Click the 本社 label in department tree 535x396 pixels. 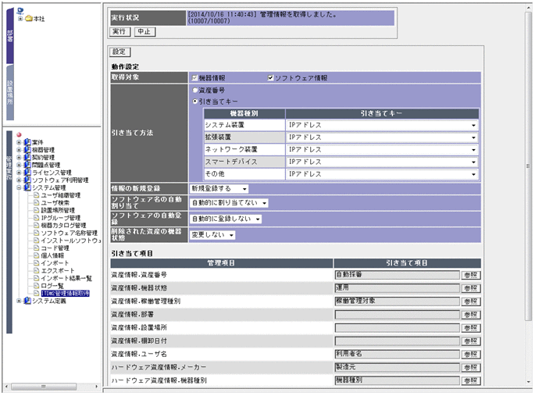39,19
